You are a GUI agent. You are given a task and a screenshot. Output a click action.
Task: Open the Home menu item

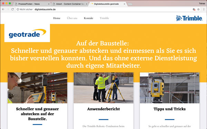(x=57, y=18)
